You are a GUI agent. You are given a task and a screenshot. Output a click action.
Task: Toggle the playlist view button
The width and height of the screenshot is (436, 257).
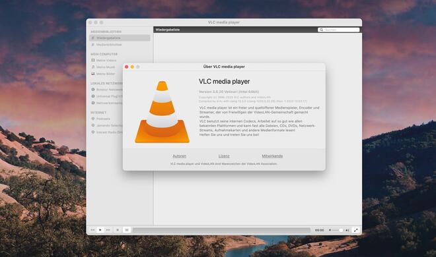pos(127,230)
